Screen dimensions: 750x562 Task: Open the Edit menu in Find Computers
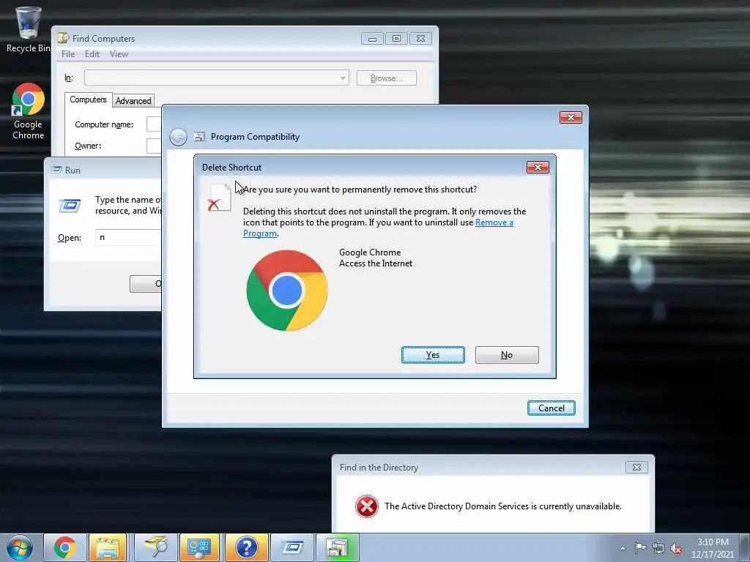pyautogui.click(x=92, y=54)
